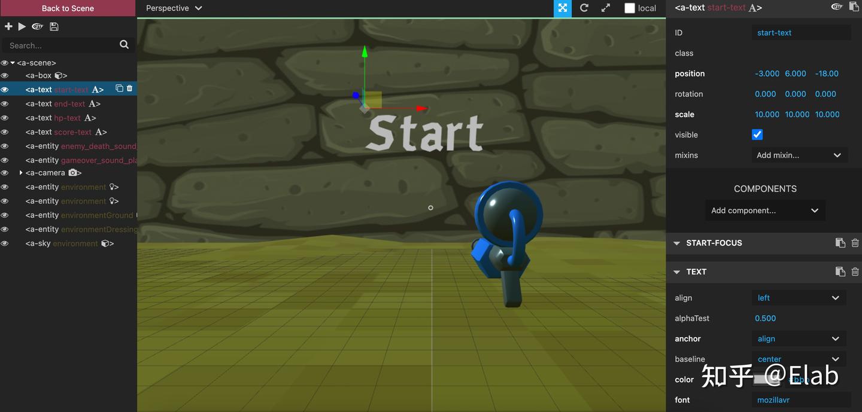The image size is (862, 412).
Task: Hide the end-text entity with its eye toggle
Action: click(5, 103)
